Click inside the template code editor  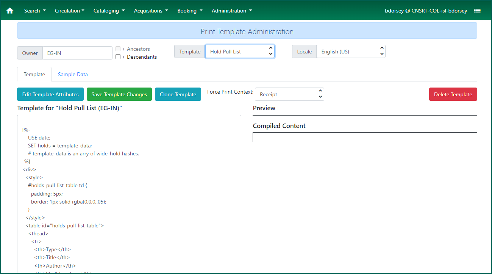(x=129, y=194)
